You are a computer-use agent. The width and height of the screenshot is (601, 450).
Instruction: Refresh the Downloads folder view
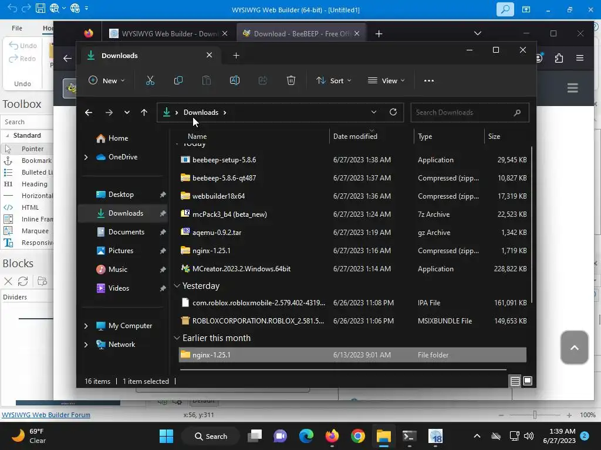(x=393, y=112)
